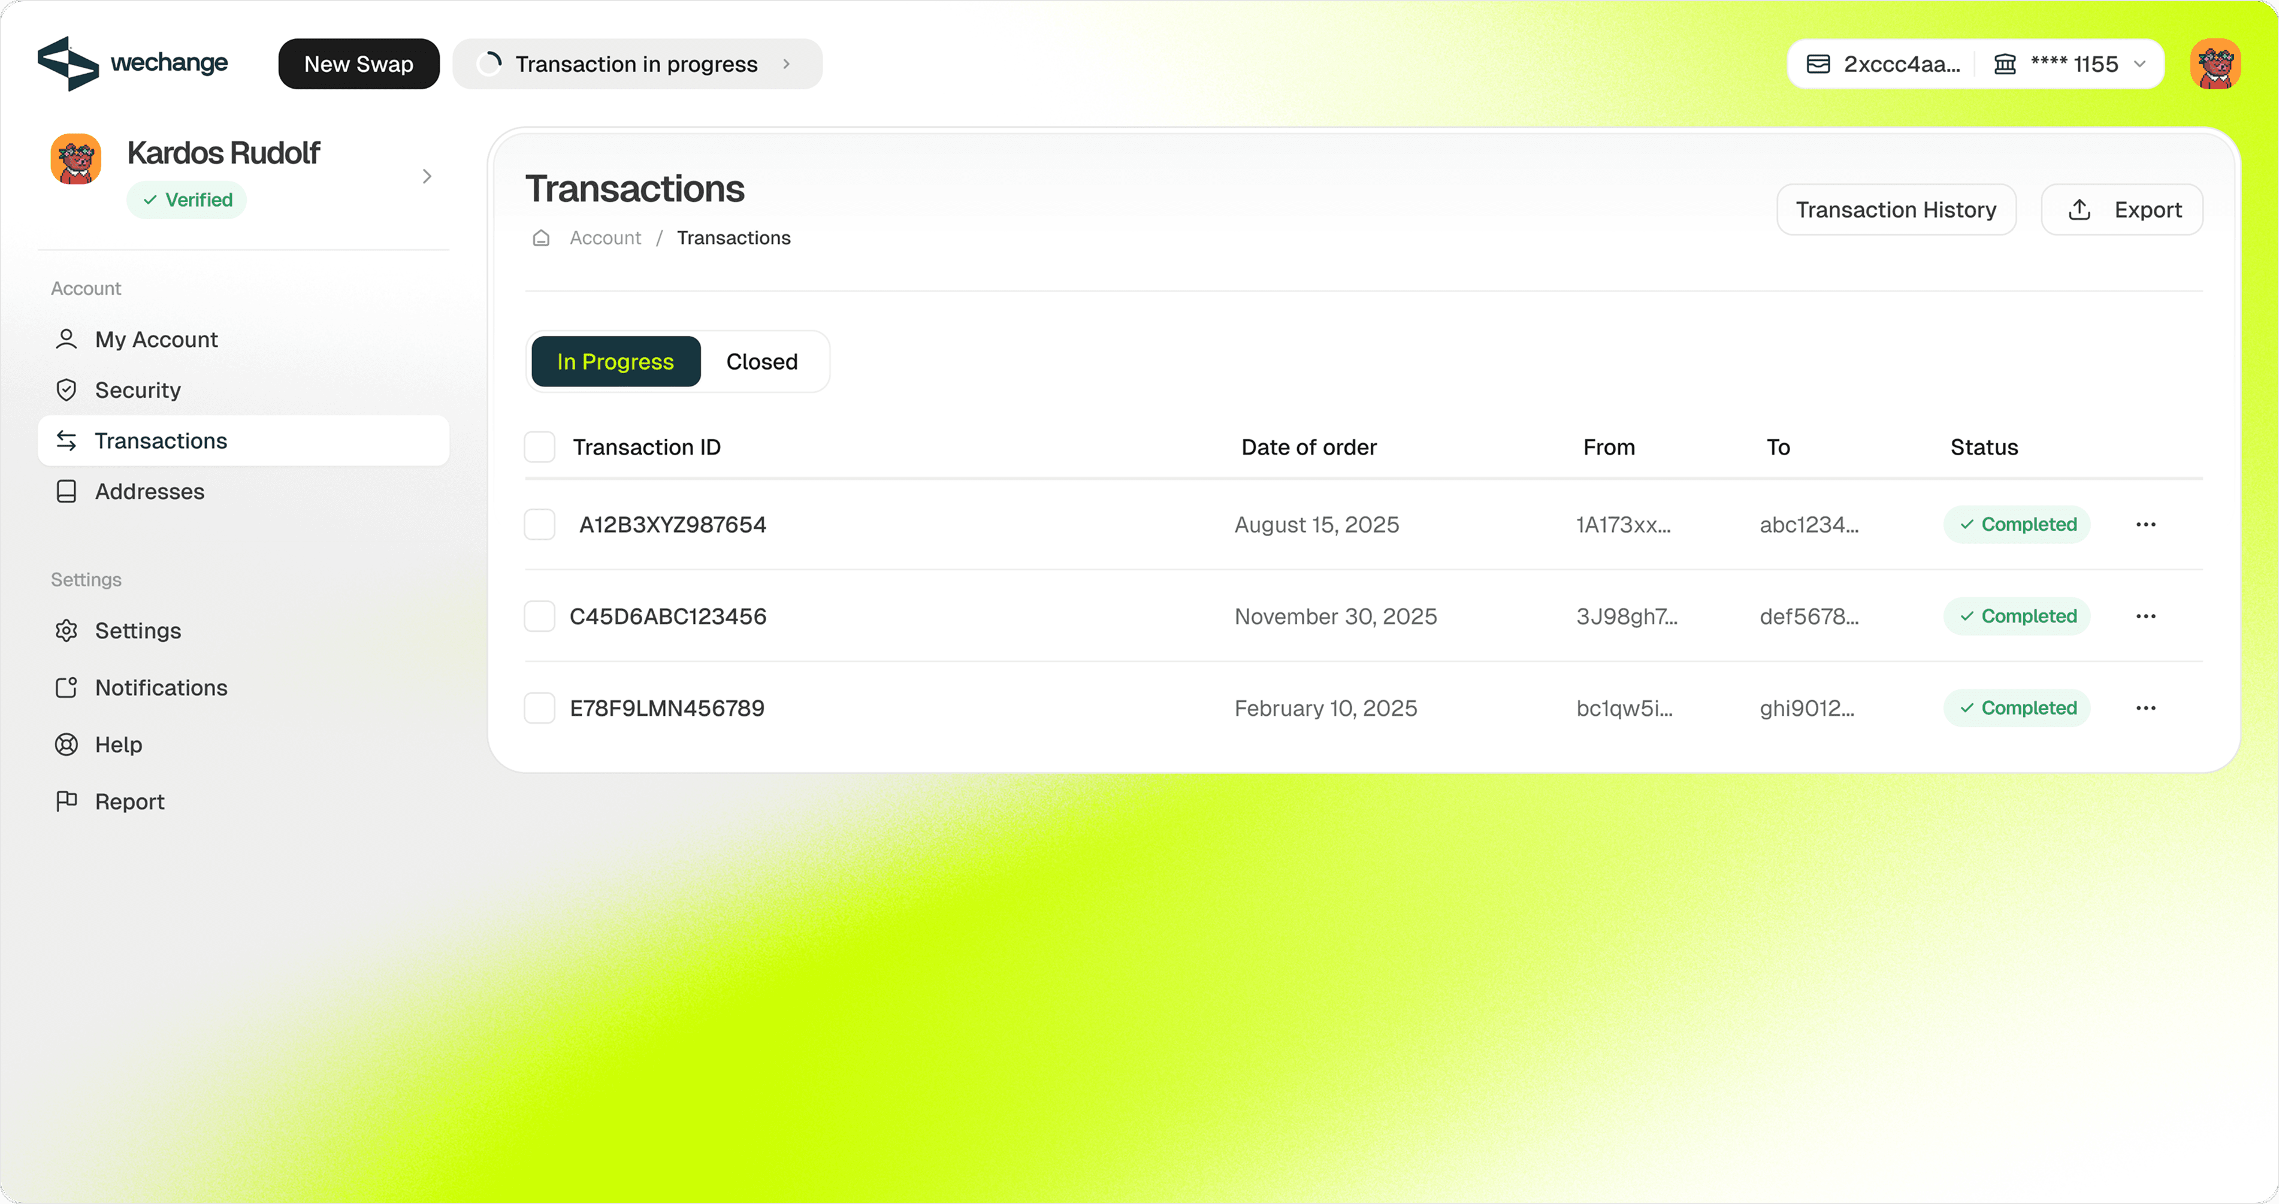Click the home icon in breadcrumb

pos(542,238)
